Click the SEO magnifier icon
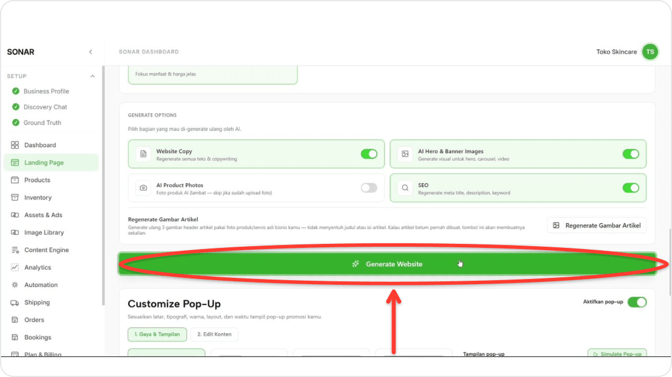This screenshot has width=672, height=377. 405,188
